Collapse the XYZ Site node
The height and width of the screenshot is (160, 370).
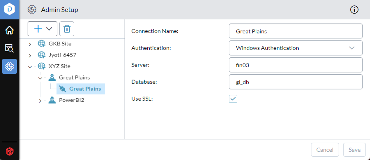click(x=30, y=67)
